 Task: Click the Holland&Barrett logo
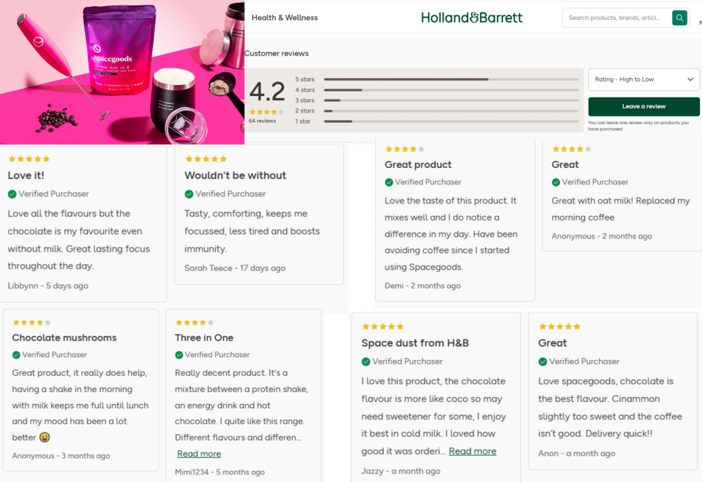coord(472,18)
